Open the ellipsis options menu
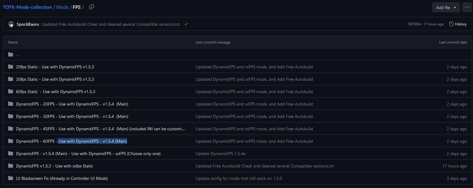The image size is (473, 188). (x=467, y=7)
